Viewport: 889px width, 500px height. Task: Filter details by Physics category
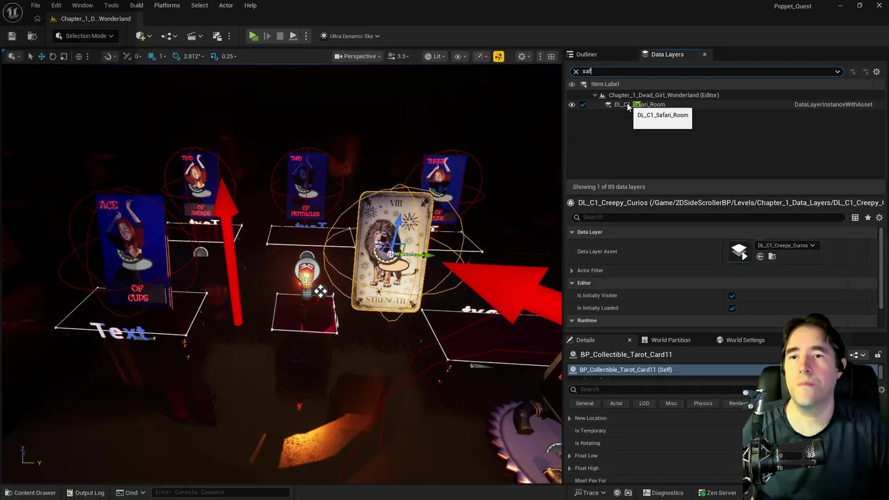pyautogui.click(x=703, y=403)
